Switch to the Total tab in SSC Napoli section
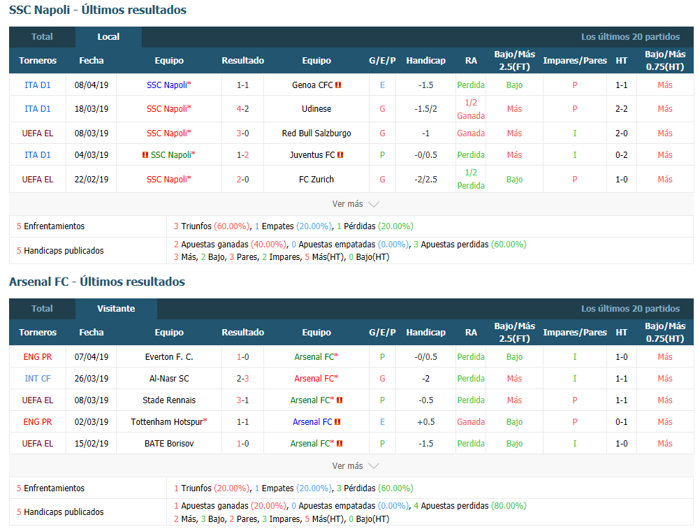700x529 pixels. (x=42, y=37)
